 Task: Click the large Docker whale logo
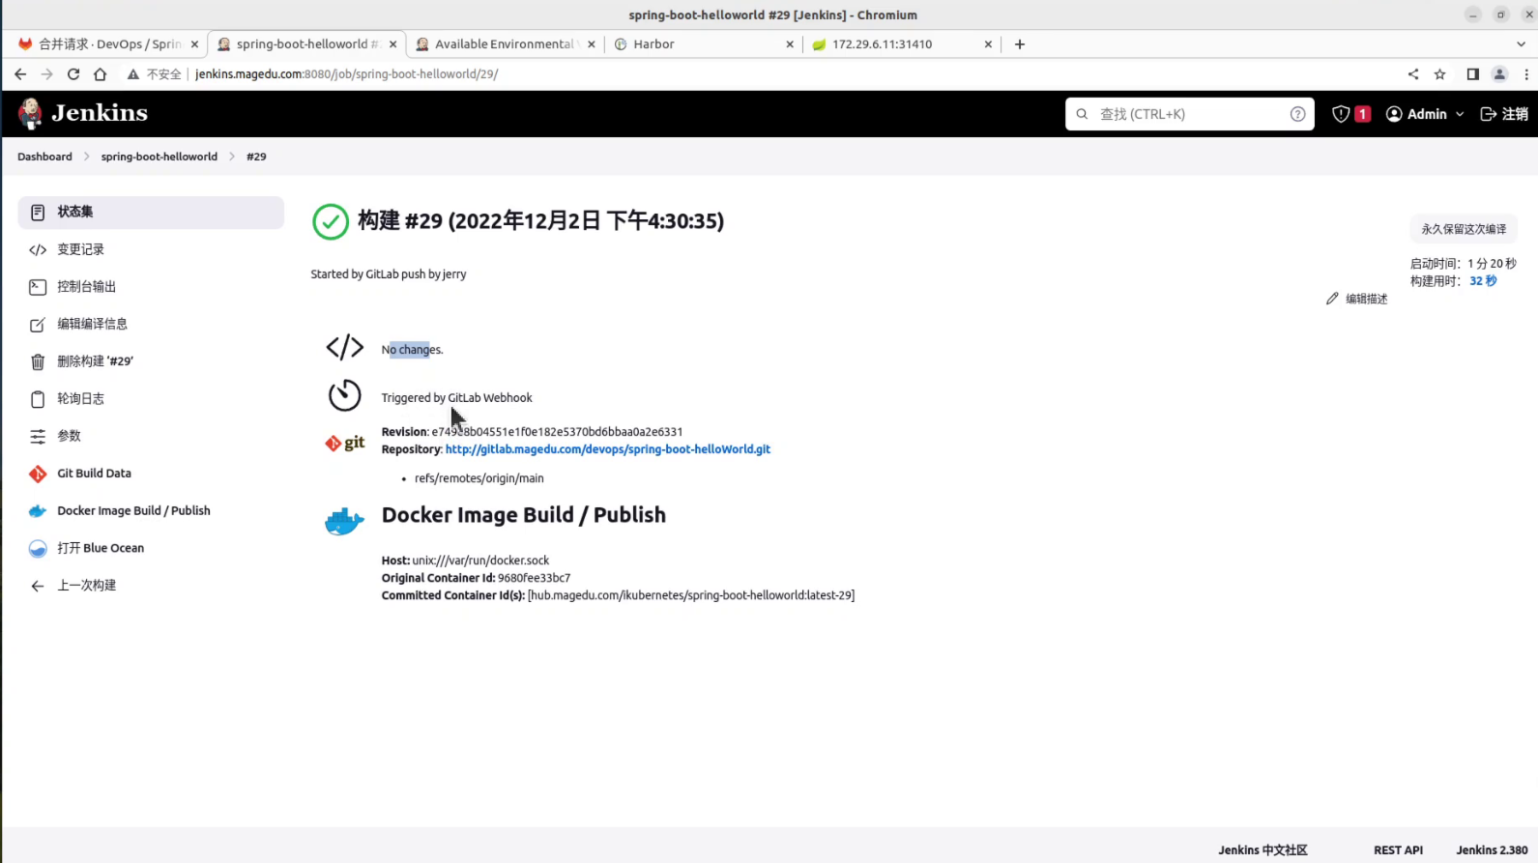click(x=344, y=522)
